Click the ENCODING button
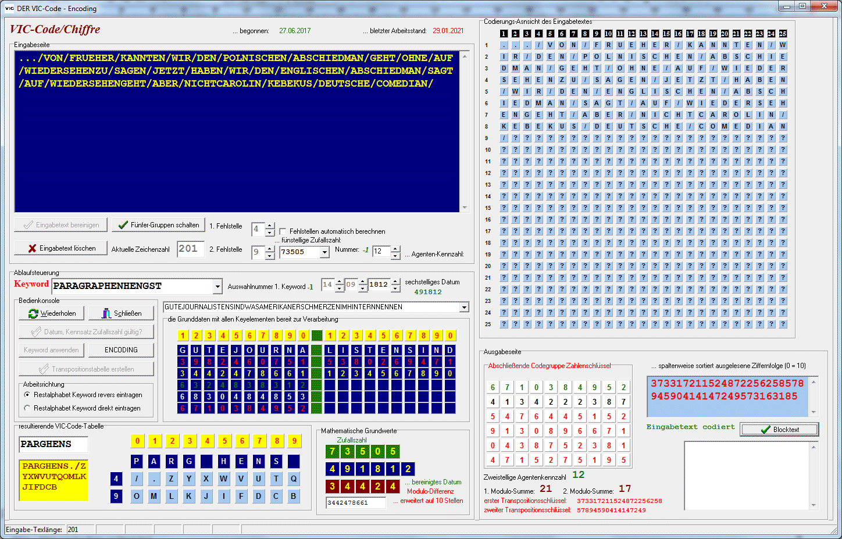Viewport: 842px width, 539px height. pyautogui.click(x=121, y=350)
